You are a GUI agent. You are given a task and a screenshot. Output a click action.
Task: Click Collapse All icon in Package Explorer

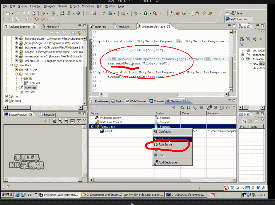pos(73,33)
